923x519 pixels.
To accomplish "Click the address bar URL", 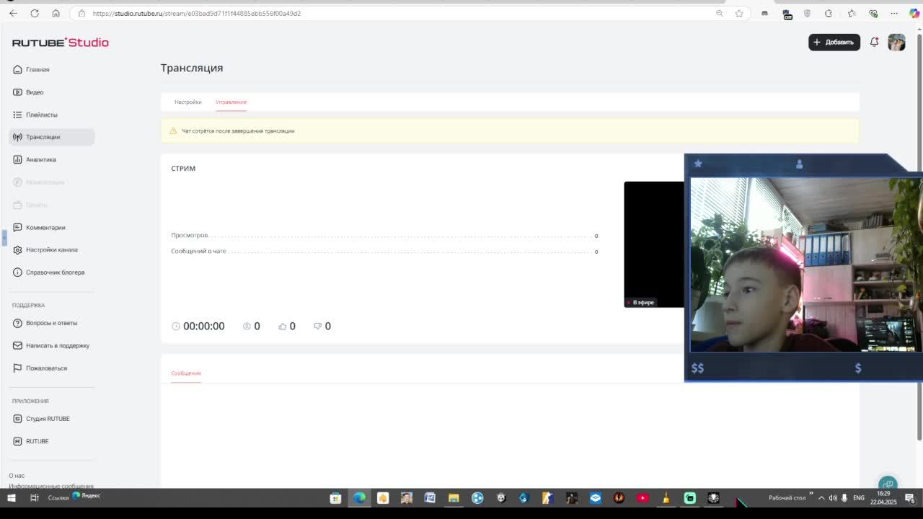I will point(197,13).
